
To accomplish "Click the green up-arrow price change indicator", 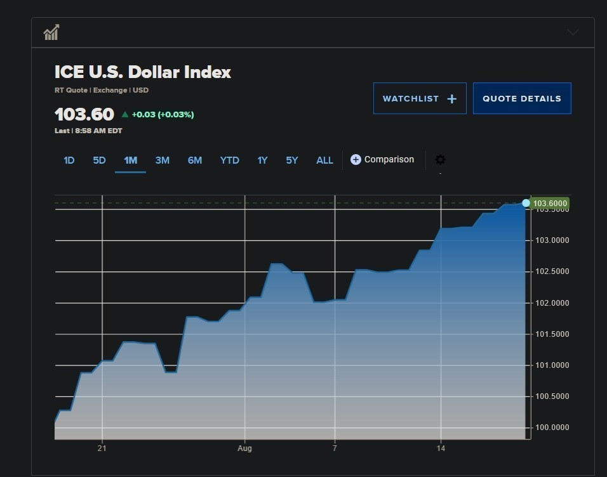I will (x=125, y=115).
